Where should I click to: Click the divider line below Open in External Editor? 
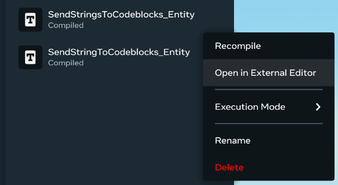tap(268, 90)
